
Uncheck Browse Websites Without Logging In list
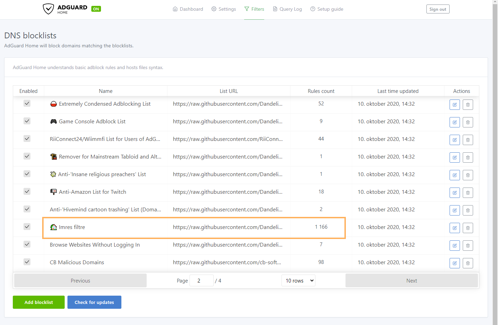click(27, 244)
